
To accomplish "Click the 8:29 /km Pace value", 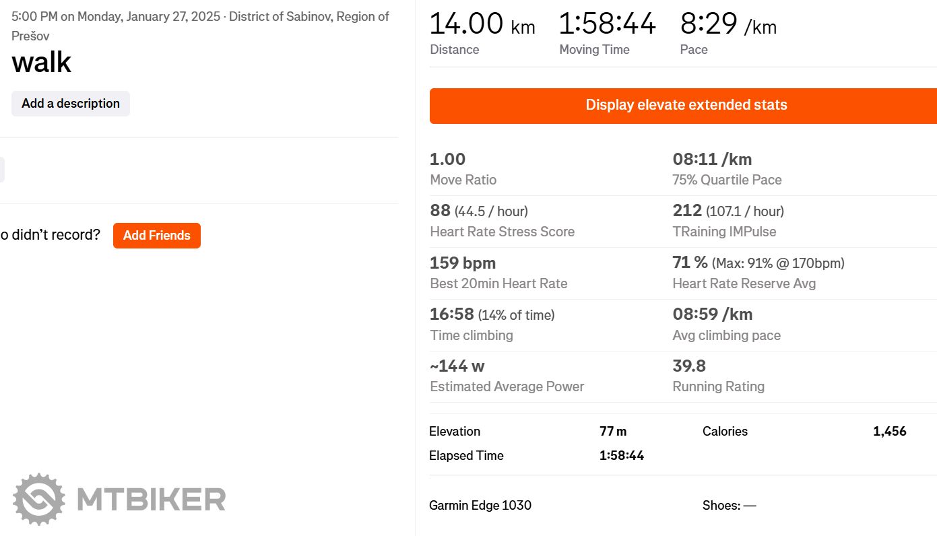I will click(x=728, y=25).
